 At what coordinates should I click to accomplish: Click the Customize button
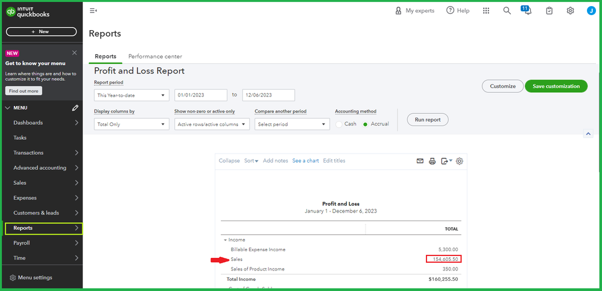tap(502, 86)
